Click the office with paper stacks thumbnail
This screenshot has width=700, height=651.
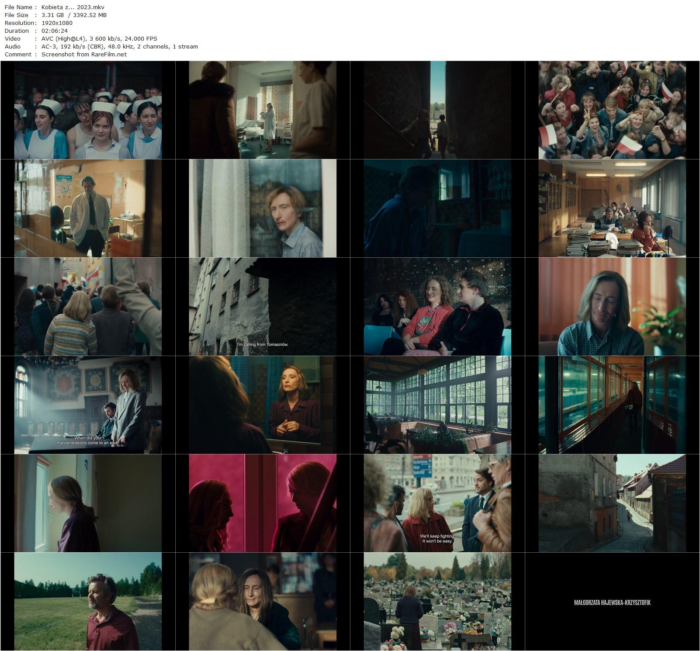click(x=612, y=210)
